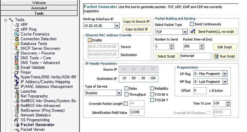This screenshot has height=132, width=247.
Task: Click the DNS Tools - Advanced icon
Action: [x=17, y=63]
